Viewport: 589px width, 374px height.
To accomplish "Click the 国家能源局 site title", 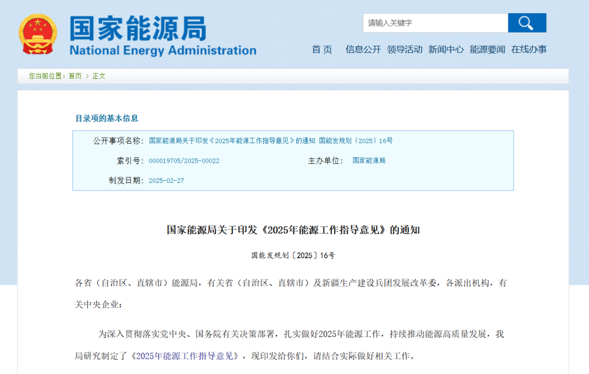I will pos(138,28).
